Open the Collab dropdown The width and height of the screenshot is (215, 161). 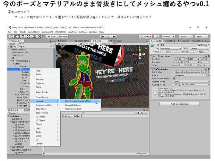click(146, 37)
